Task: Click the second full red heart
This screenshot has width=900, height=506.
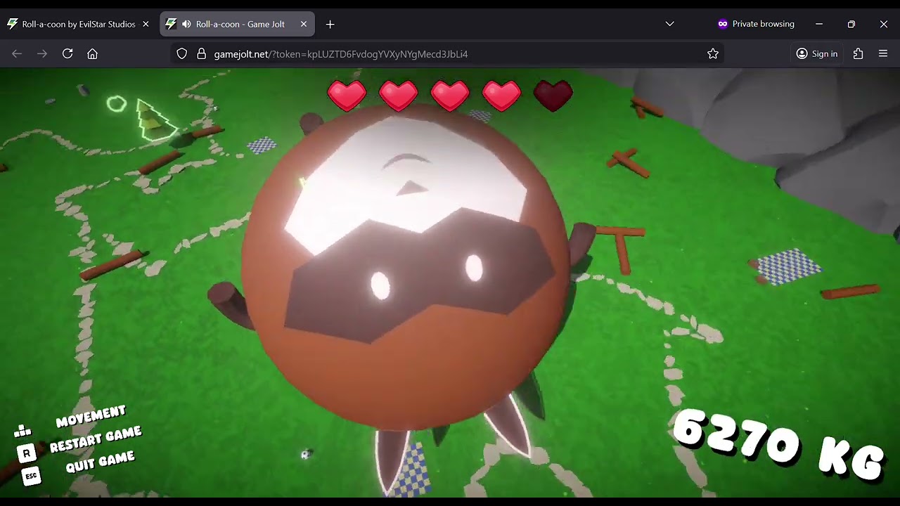Action: (398, 95)
